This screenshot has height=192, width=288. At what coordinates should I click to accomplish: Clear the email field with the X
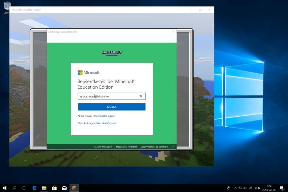141,96
